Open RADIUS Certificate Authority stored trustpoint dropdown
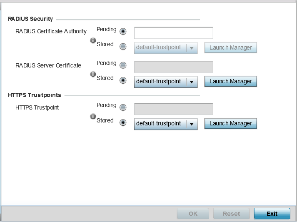 166,48
